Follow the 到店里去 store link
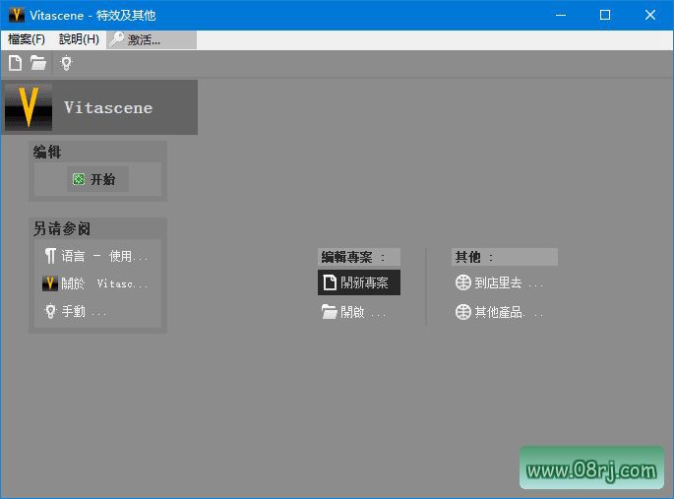 point(499,283)
